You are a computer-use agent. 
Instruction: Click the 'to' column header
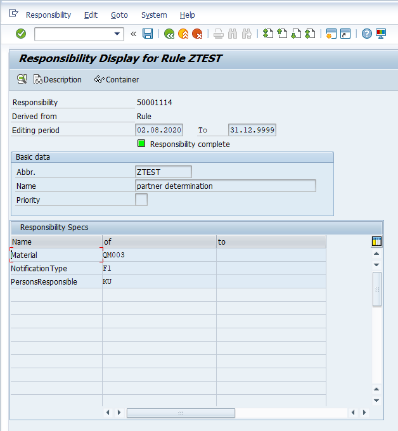point(271,242)
